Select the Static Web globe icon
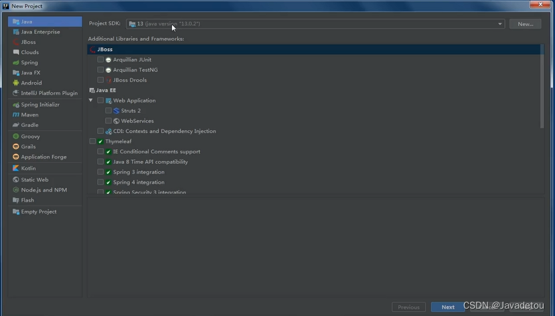Screen dimensions: 555x316 (x=16, y=180)
